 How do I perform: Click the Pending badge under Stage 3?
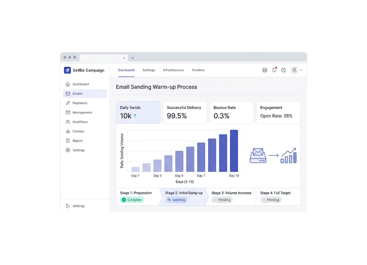pos(222,200)
